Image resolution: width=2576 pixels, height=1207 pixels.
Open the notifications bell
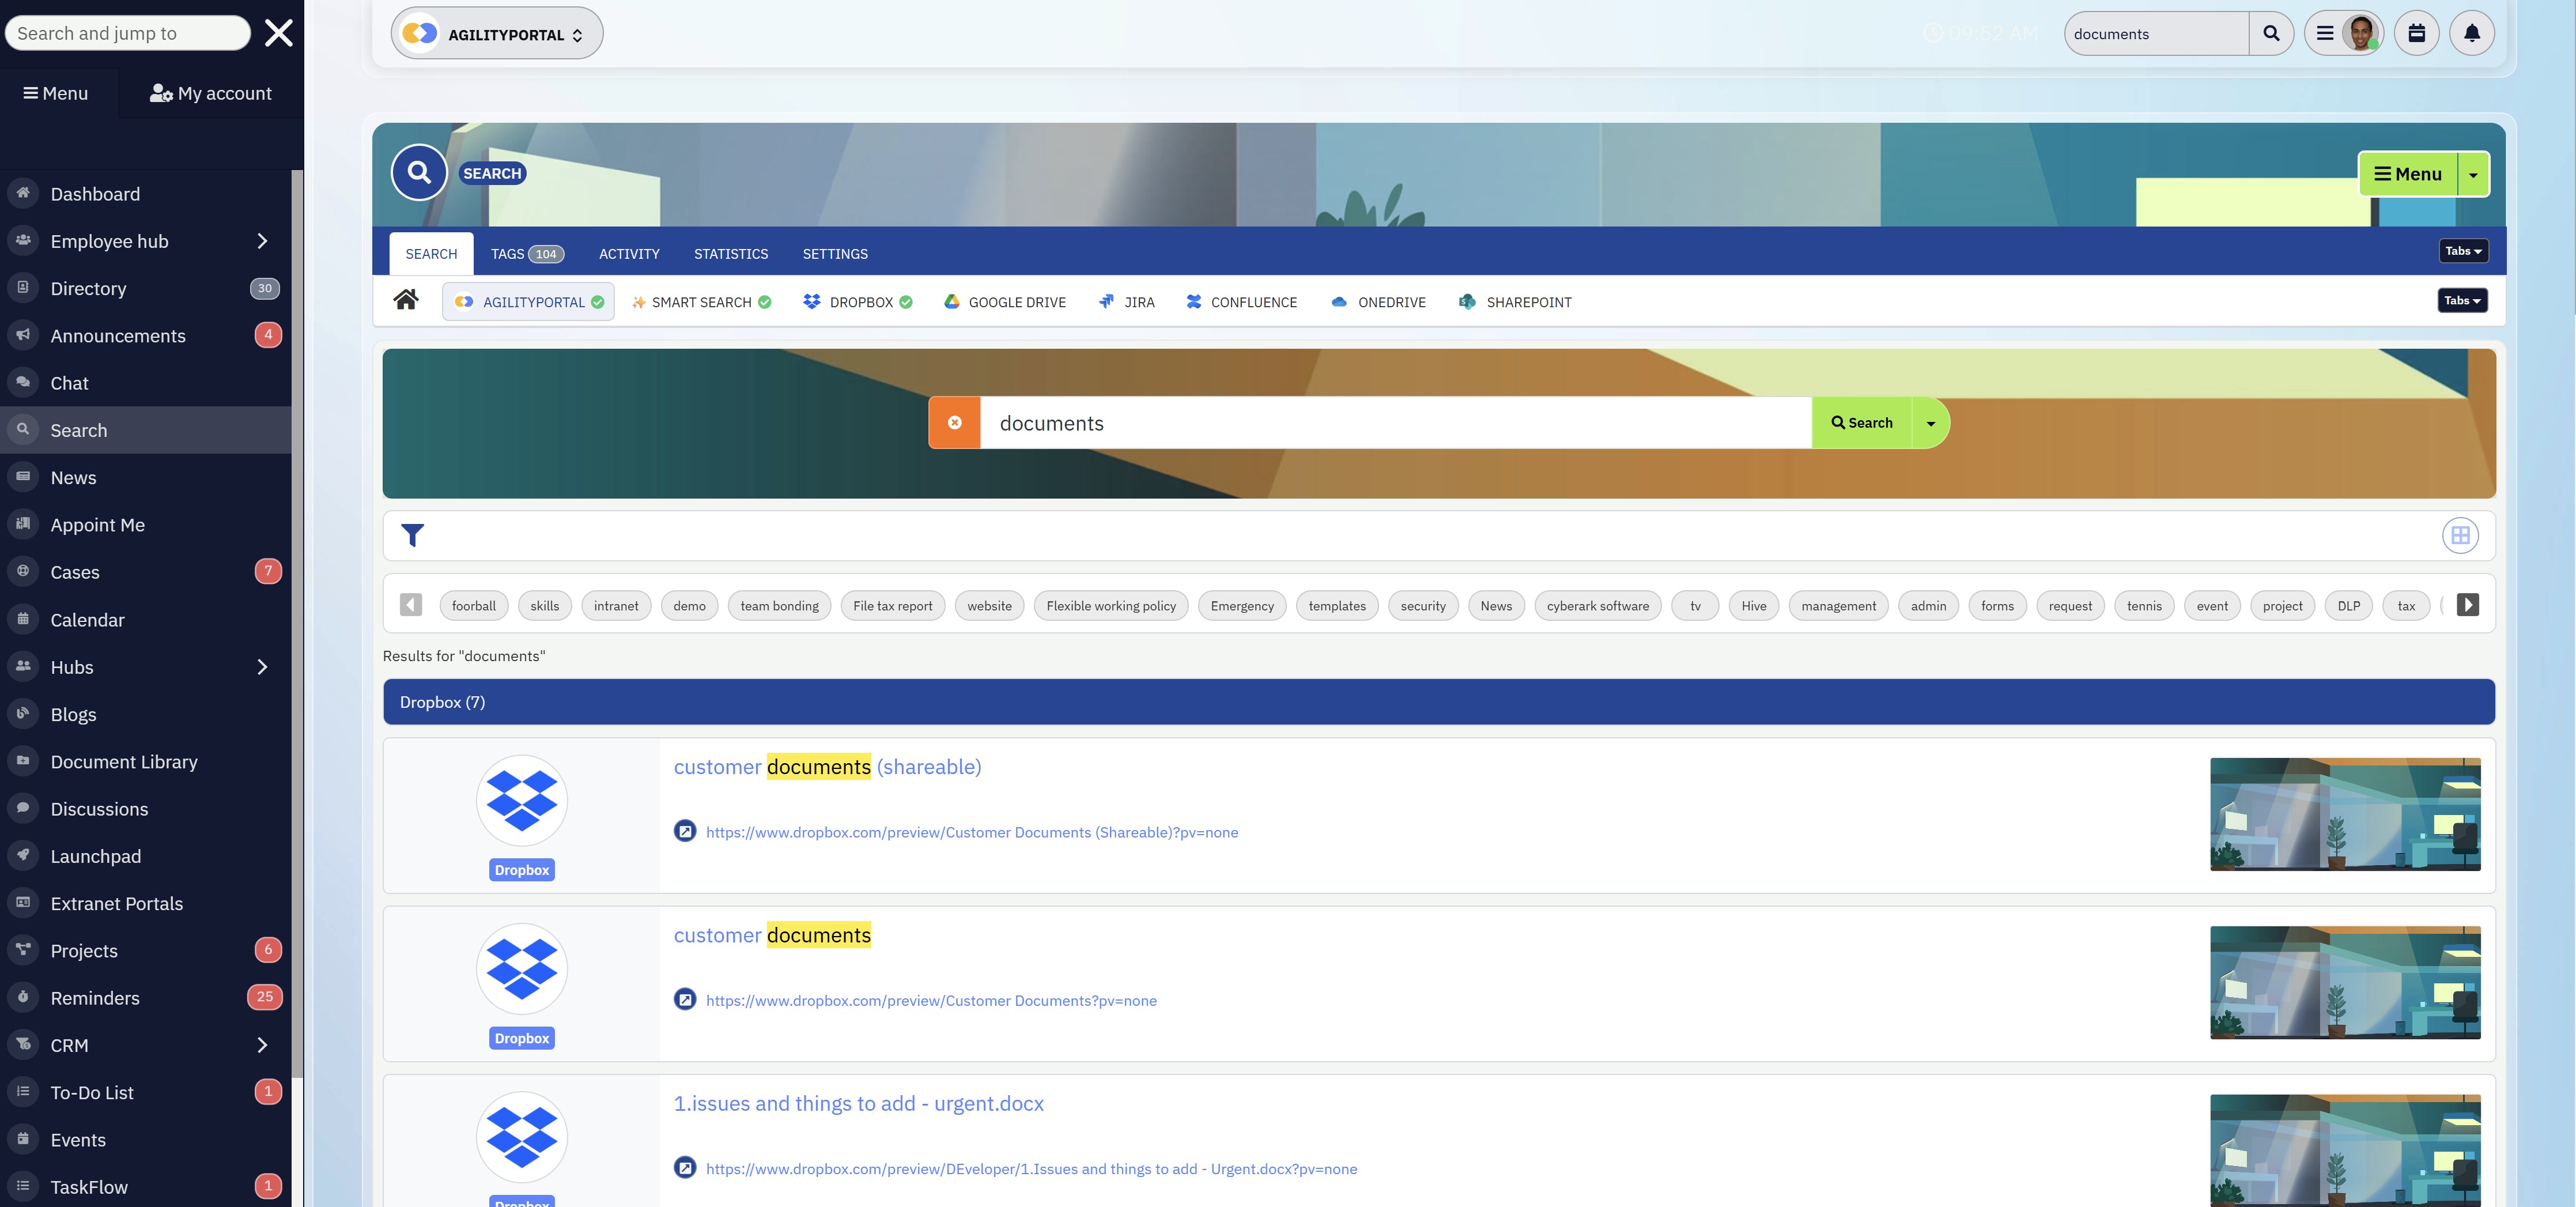coord(2471,33)
